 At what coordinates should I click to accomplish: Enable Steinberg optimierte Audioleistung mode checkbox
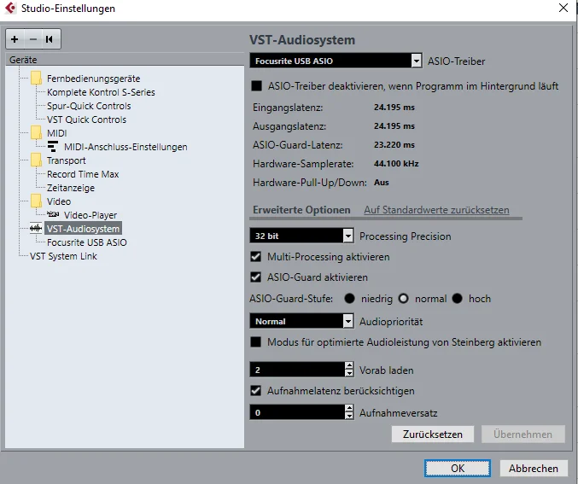pos(256,341)
